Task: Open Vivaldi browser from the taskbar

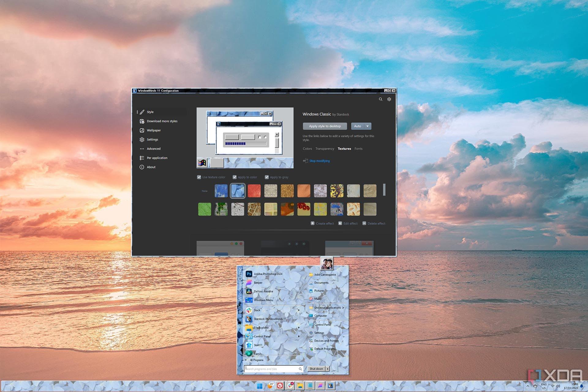Action: (x=280, y=386)
